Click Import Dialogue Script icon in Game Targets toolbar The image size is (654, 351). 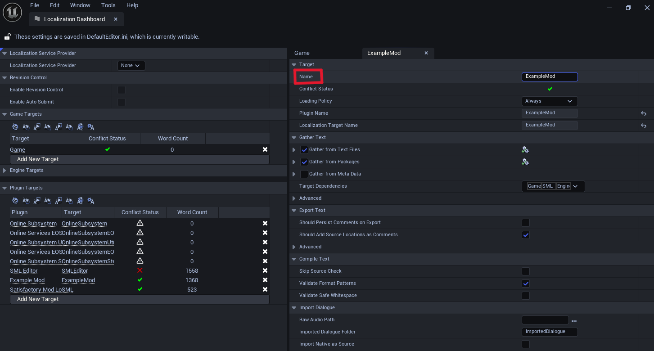pyautogui.click(x=48, y=127)
